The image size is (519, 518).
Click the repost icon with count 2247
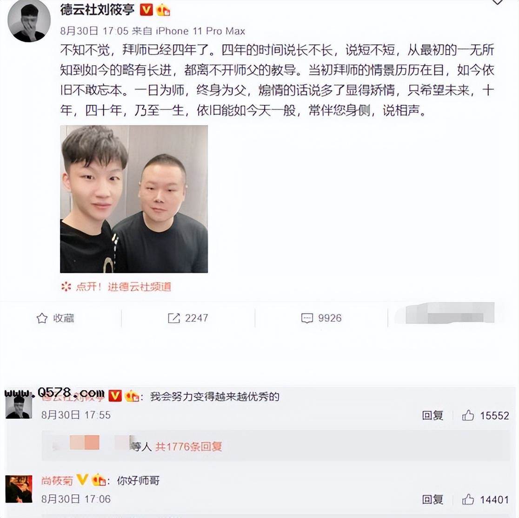(x=174, y=318)
